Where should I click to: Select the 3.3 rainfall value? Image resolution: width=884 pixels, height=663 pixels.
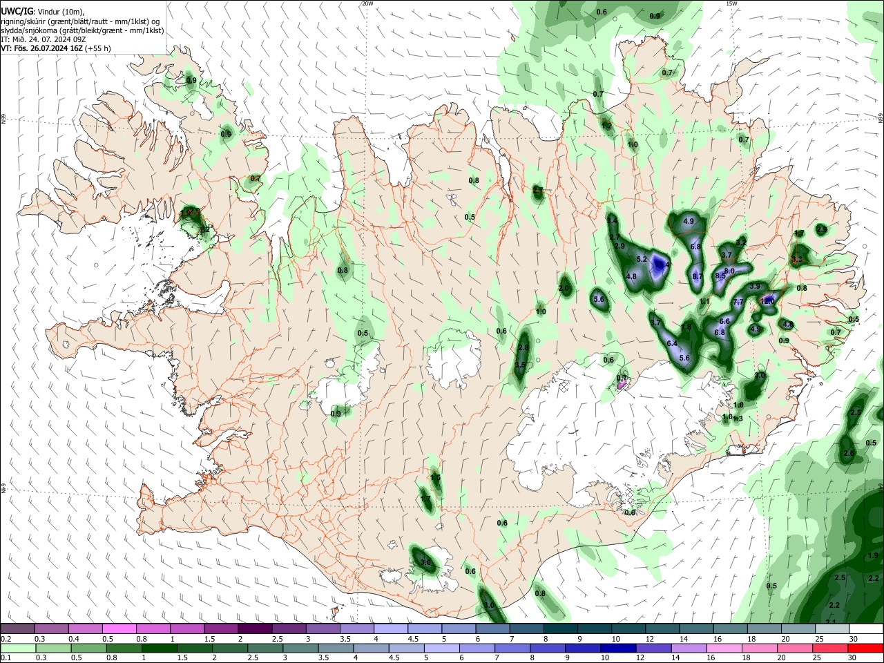click(797, 260)
